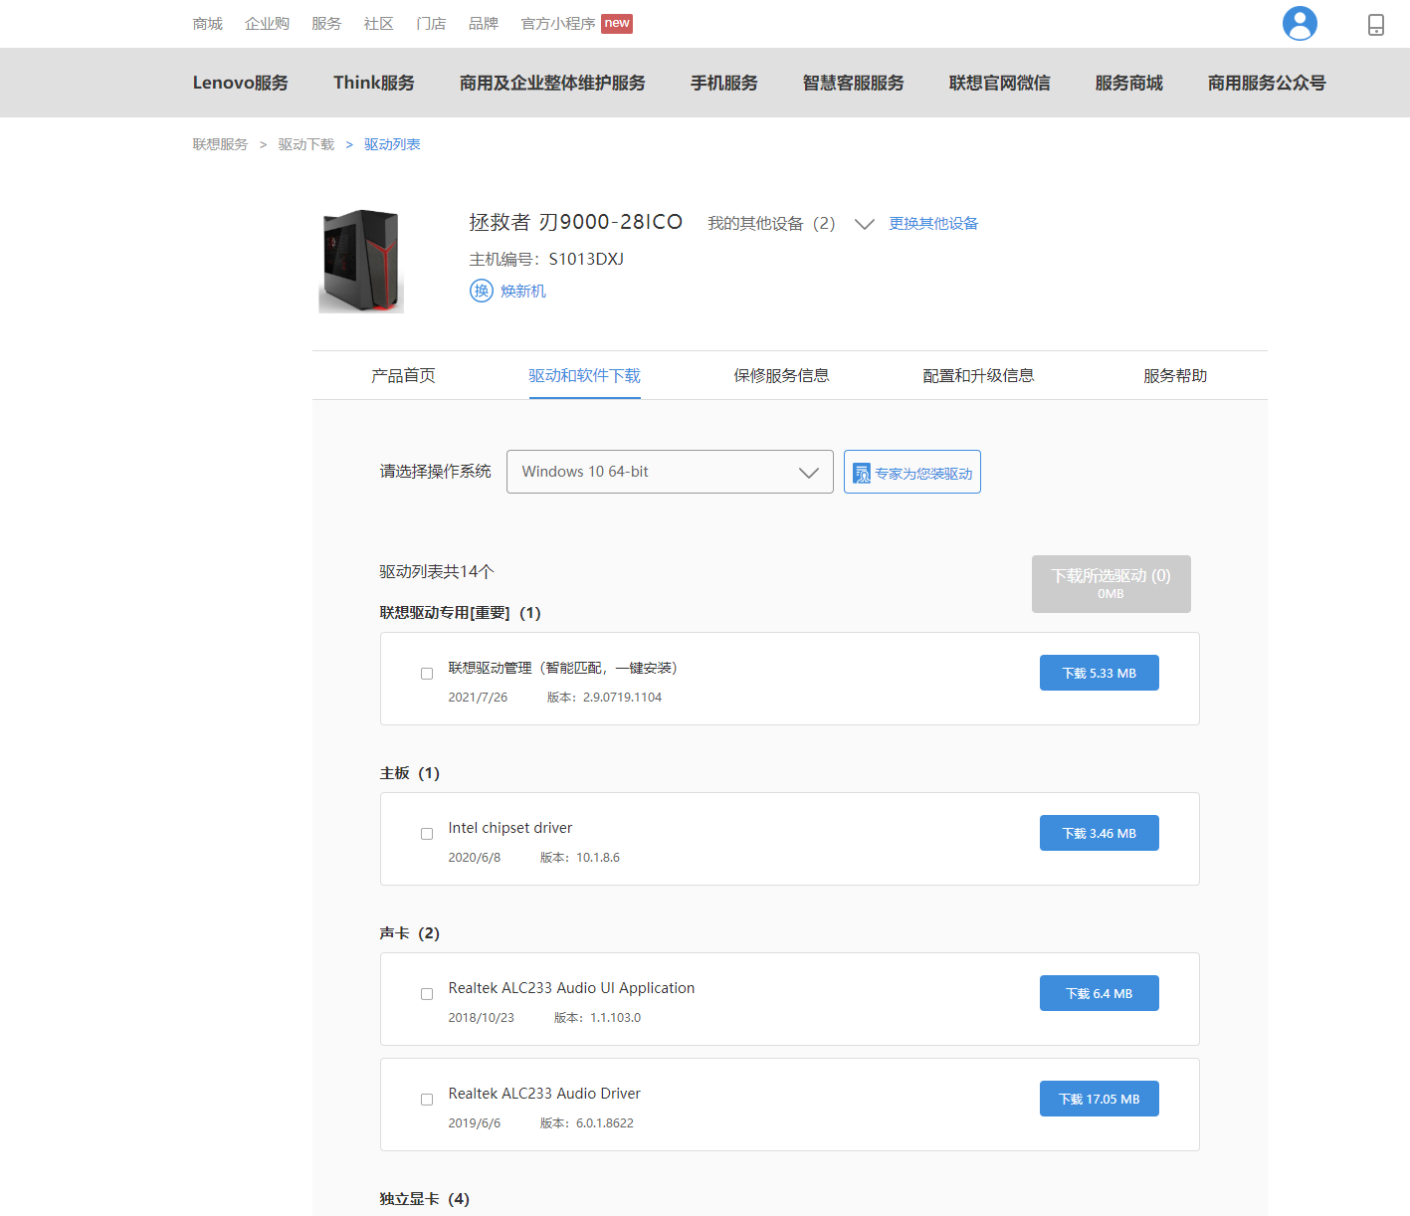Click the 换 refresh-device circle icon
The width and height of the screenshot is (1410, 1216).
click(x=482, y=291)
